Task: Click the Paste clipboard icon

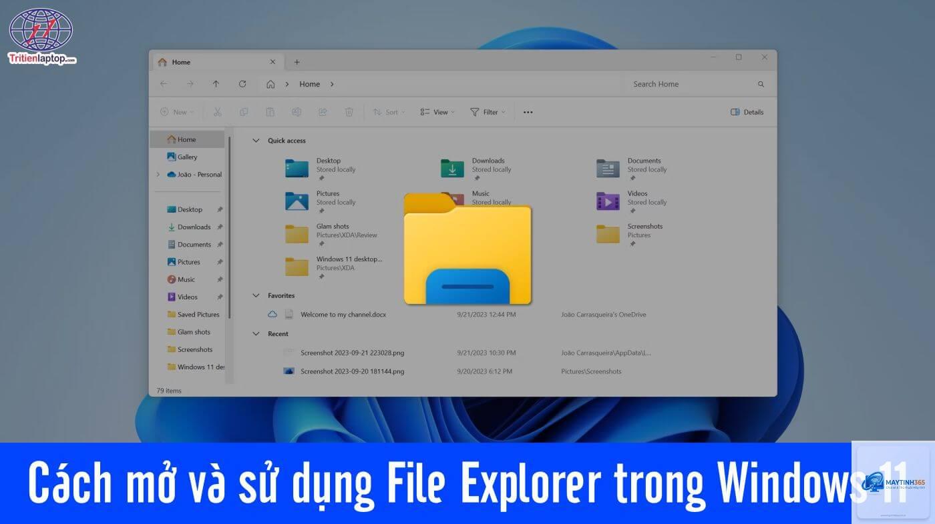Action: tap(270, 112)
